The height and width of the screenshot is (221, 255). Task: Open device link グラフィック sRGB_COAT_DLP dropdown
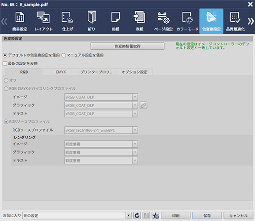pyautogui.click(x=101, y=105)
